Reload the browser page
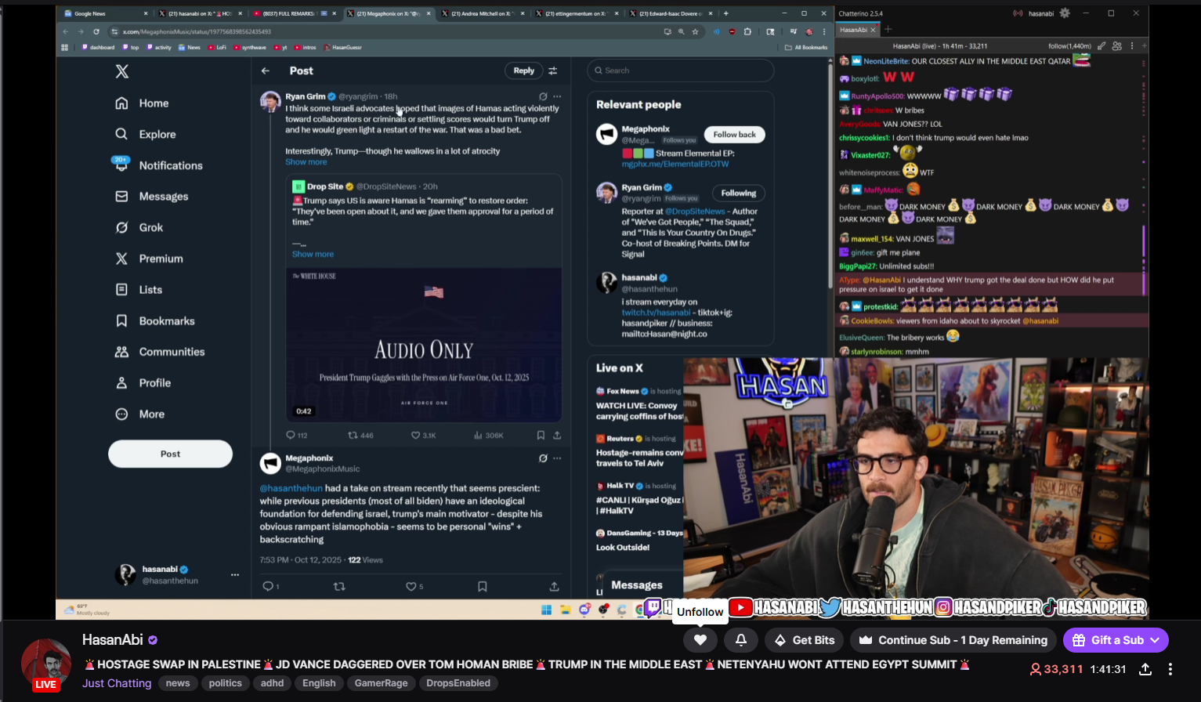The height and width of the screenshot is (702, 1201). [x=96, y=31]
